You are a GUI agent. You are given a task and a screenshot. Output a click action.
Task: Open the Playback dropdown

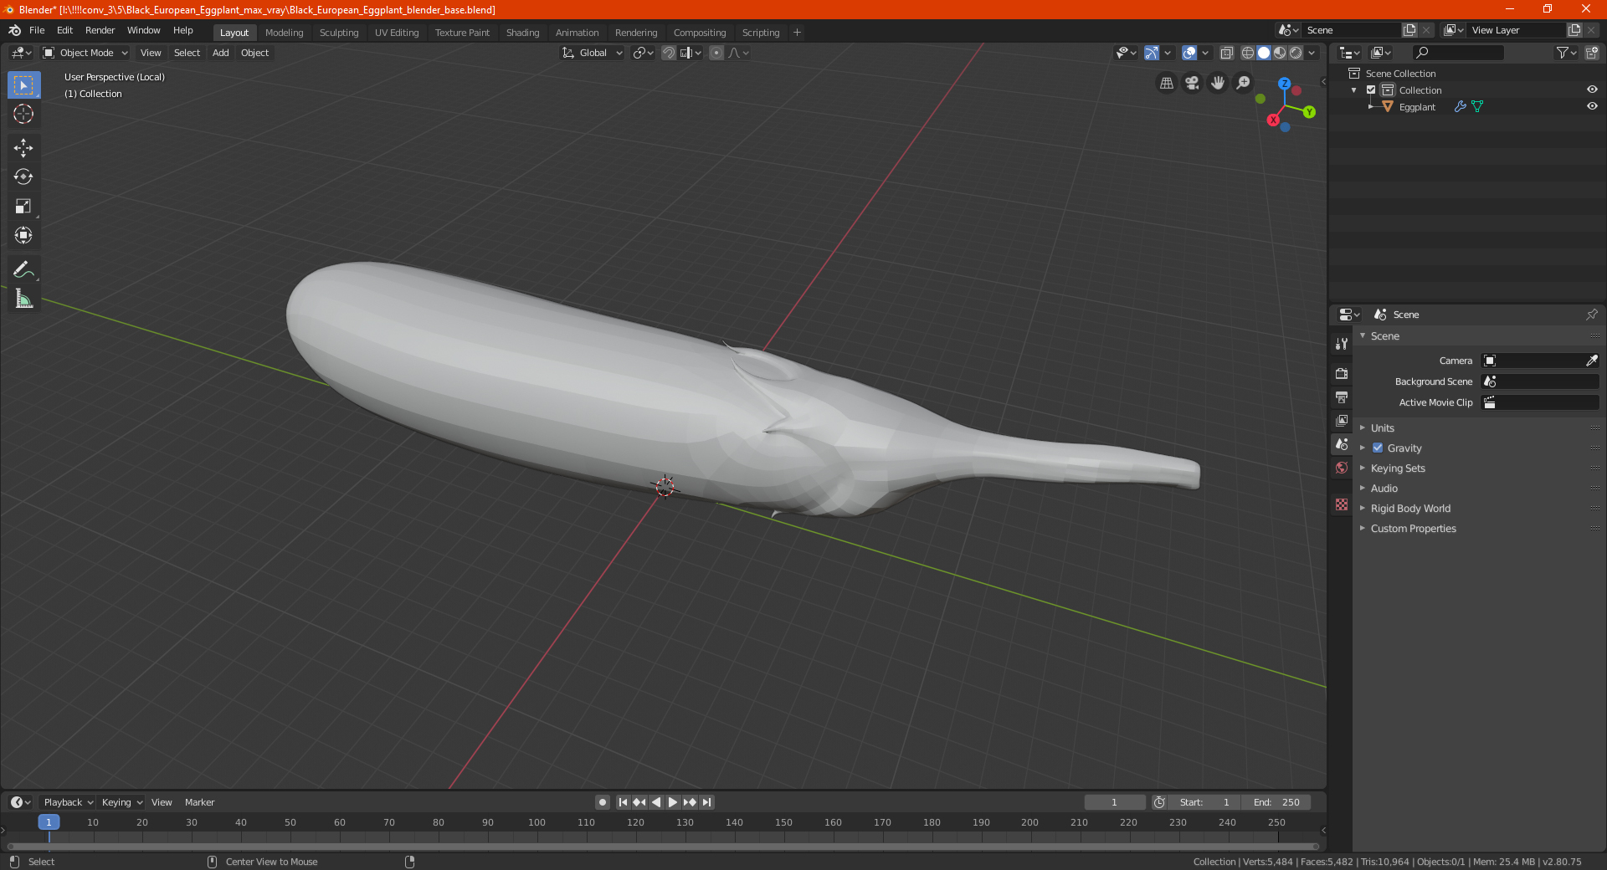tap(68, 802)
